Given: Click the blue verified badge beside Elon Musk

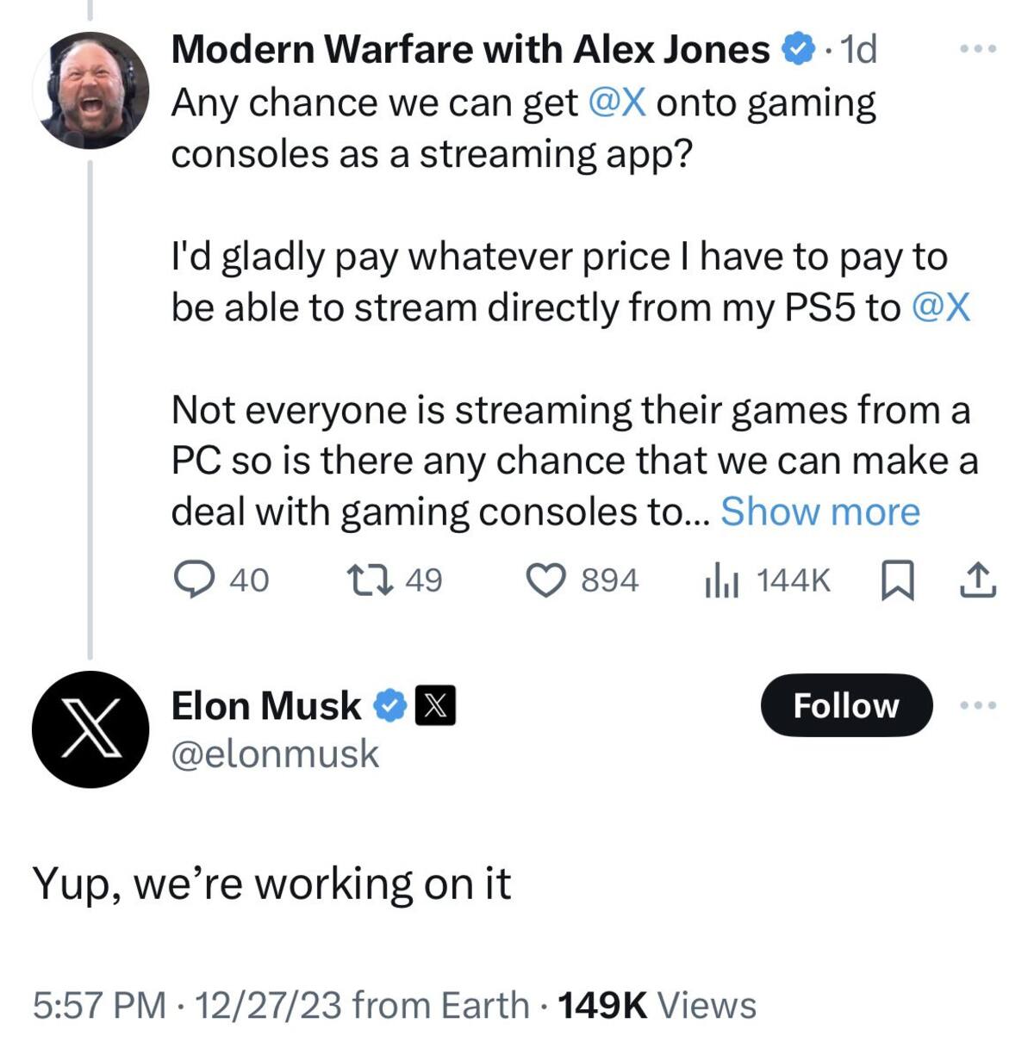Looking at the screenshot, I should pos(390,705).
